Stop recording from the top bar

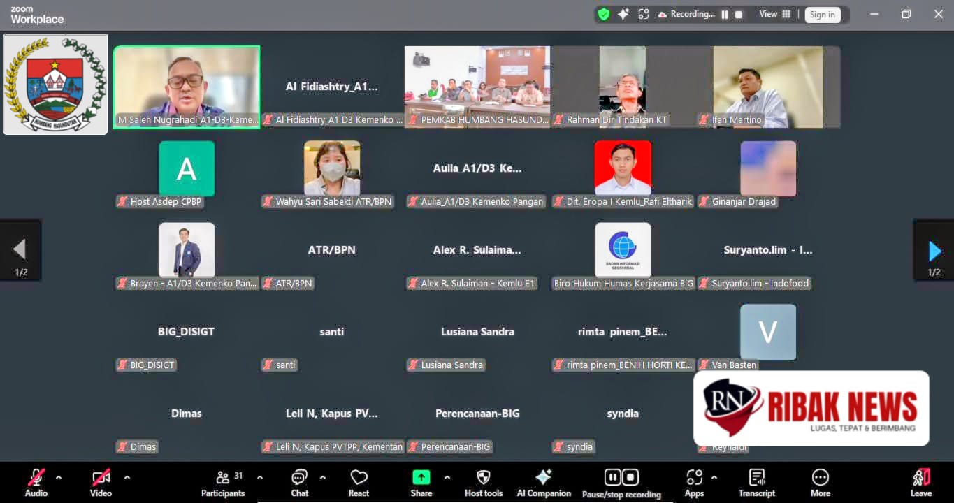[x=739, y=15]
